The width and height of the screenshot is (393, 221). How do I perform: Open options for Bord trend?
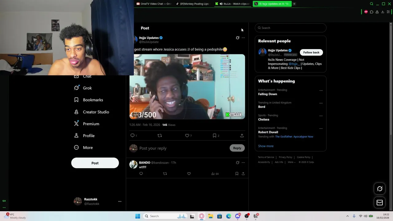point(321,103)
